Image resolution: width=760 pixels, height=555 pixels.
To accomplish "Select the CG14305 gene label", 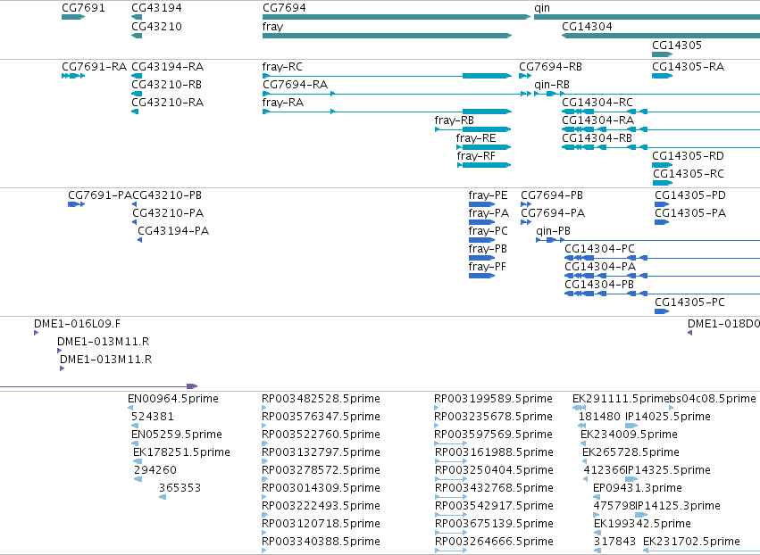I will [x=677, y=46].
